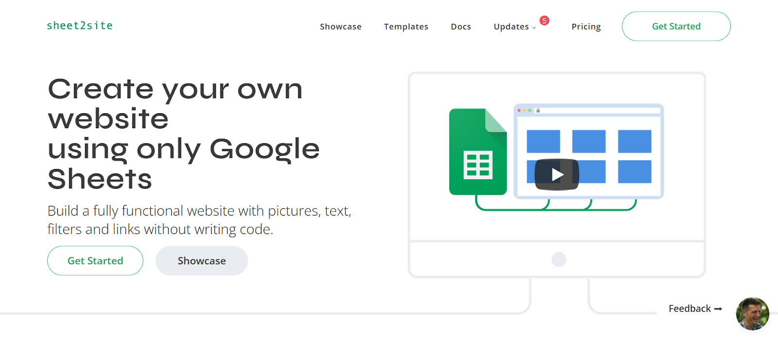The height and width of the screenshot is (339, 778).
Task: Open the profile photo avatar
Action: 752,314
